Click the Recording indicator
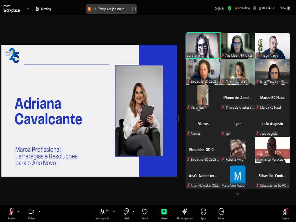This screenshot has width=296, height=222. [x=242, y=8]
